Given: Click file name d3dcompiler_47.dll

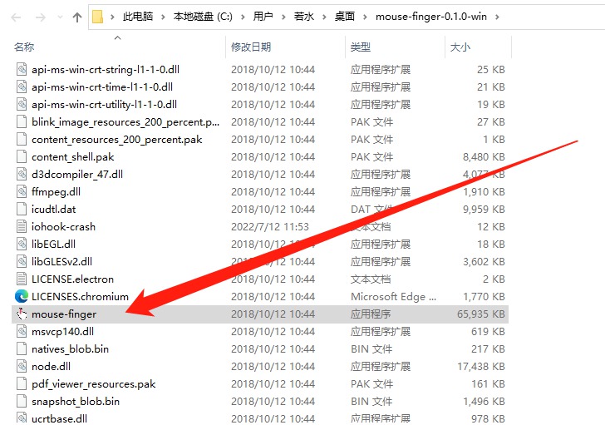Looking at the screenshot, I should click(x=77, y=175).
